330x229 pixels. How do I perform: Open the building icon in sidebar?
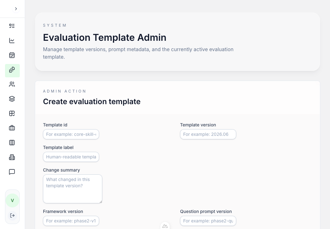coord(12,157)
